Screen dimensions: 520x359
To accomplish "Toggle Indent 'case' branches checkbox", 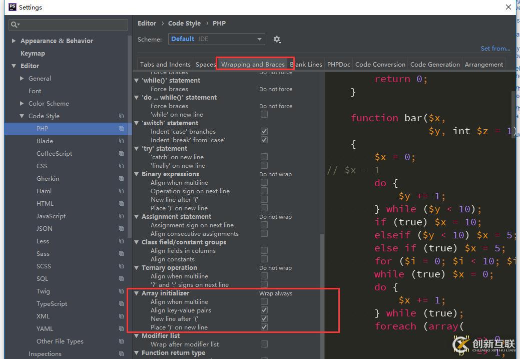I will click(x=264, y=132).
